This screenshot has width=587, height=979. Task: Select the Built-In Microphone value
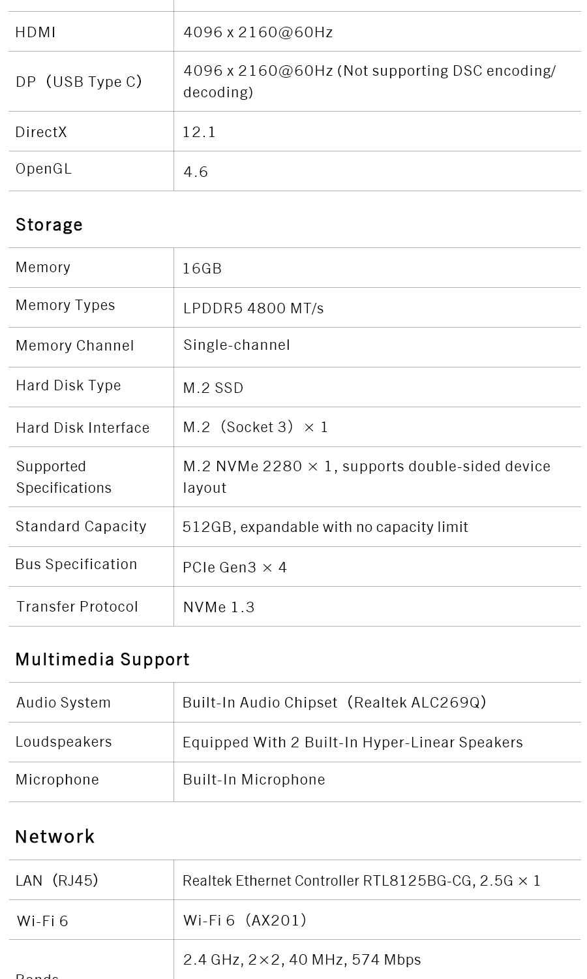(x=254, y=779)
